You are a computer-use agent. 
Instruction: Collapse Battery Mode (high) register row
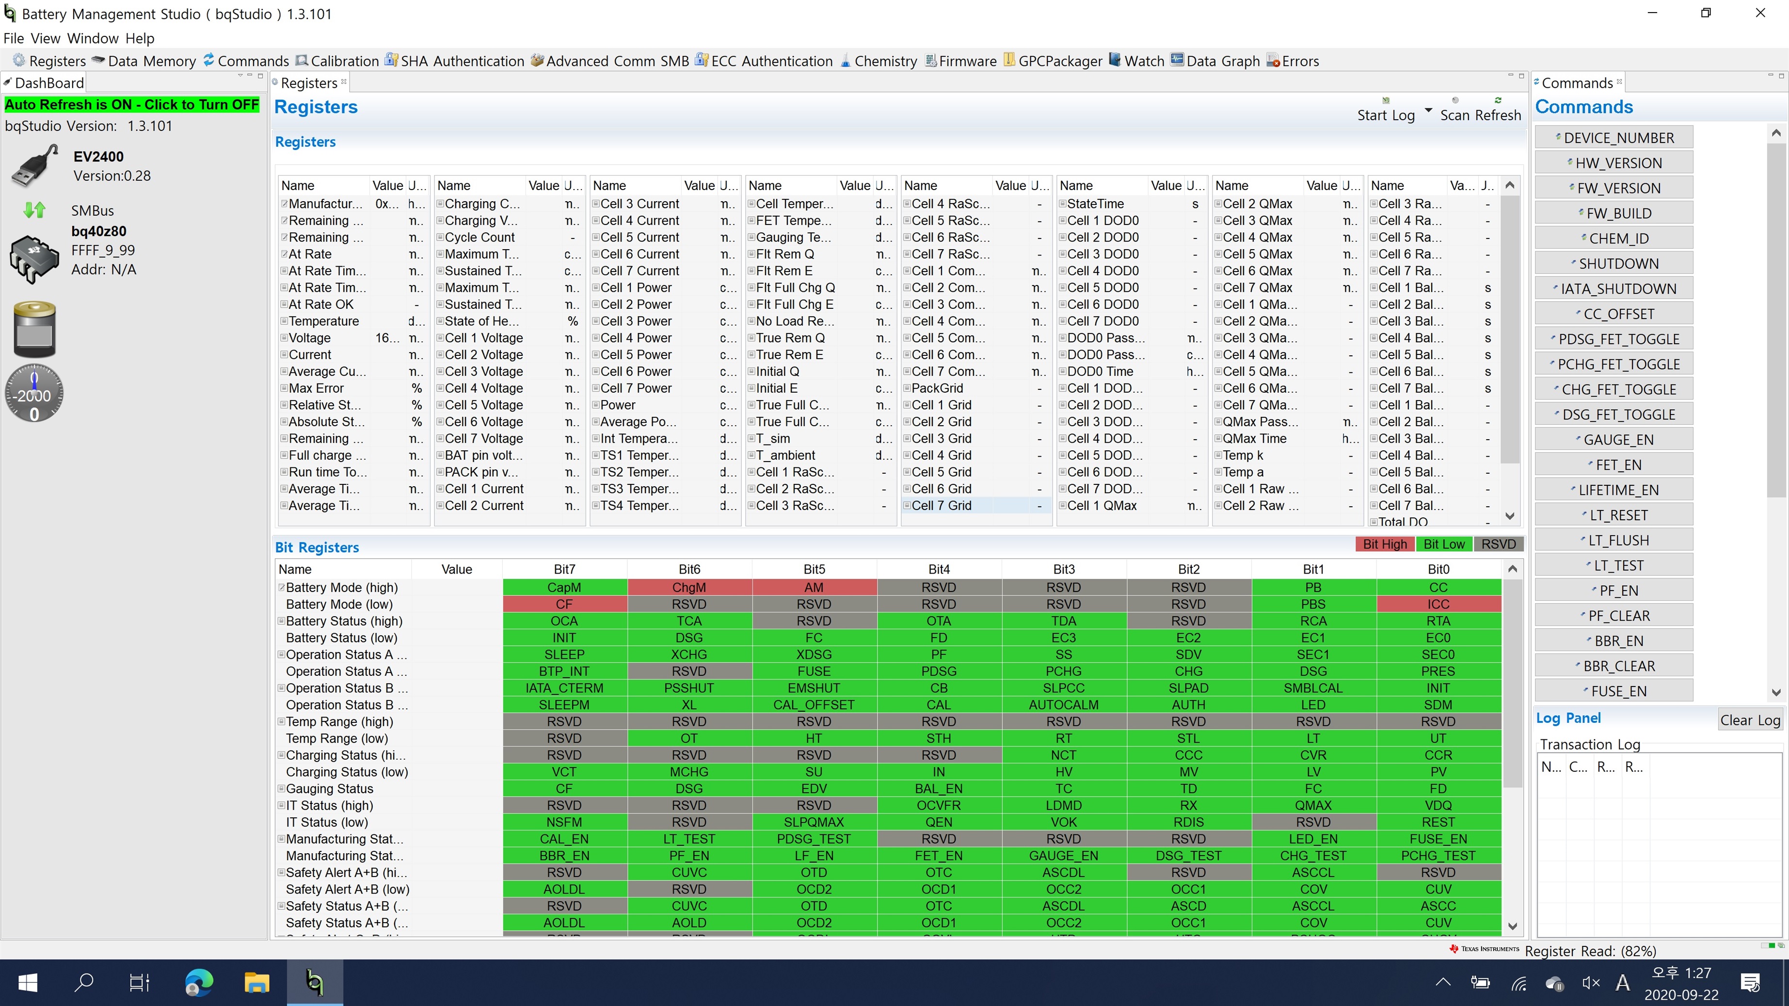(x=282, y=587)
